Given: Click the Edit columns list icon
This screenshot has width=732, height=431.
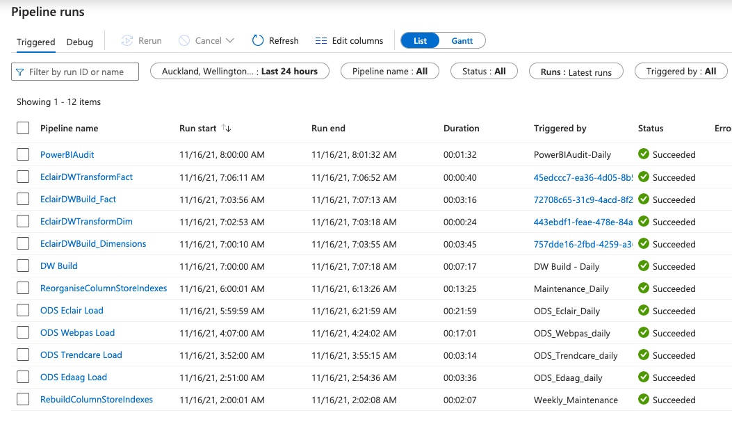Looking at the screenshot, I should pos(320,40).
